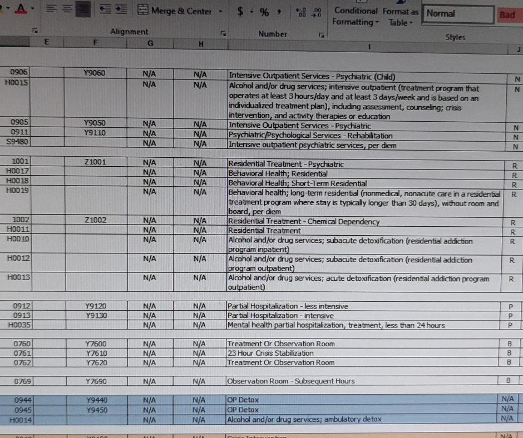This screenshot has height=438, width=523.
Task: Select 'Psychiatric/Psychological Services - Rehabilitation' cell
Action: [x=366, y=136]
